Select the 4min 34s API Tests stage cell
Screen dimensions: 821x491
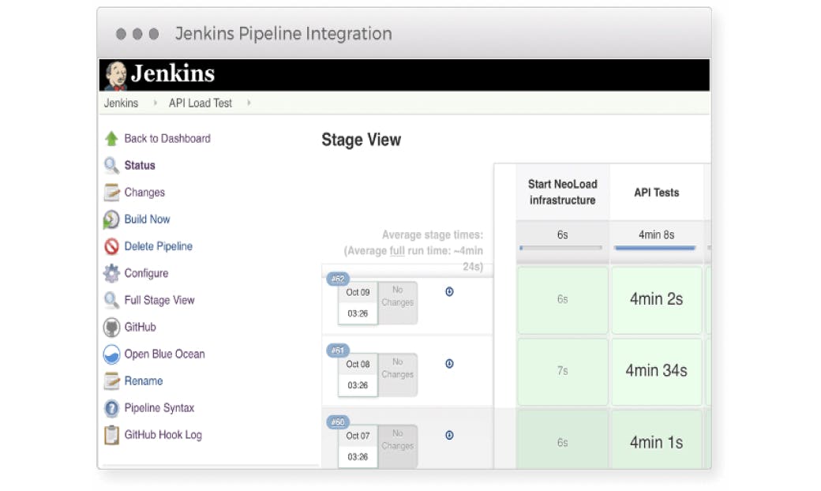[x=656, y=370]
